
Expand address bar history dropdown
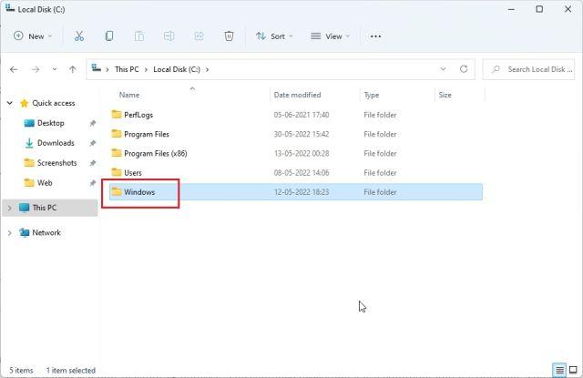click(443, 69)
